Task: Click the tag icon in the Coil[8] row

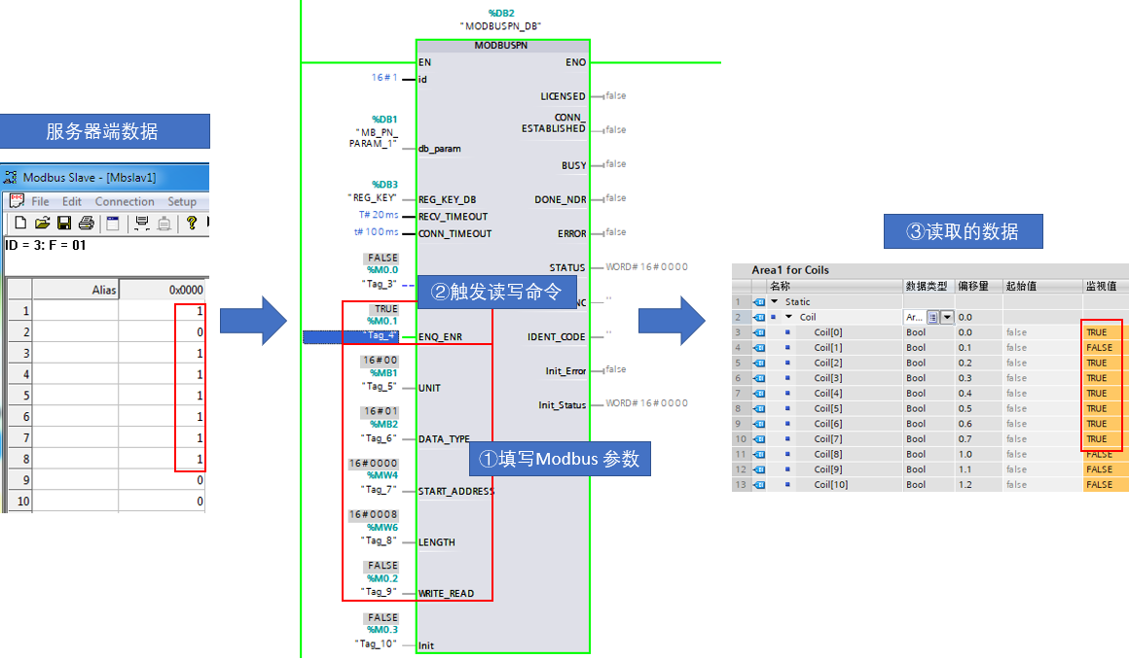Action: pyautogui.click(x=759, y=454)
